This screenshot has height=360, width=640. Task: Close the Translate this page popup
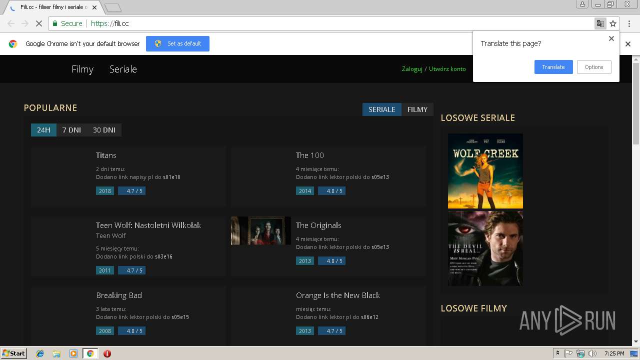[611, 38]
